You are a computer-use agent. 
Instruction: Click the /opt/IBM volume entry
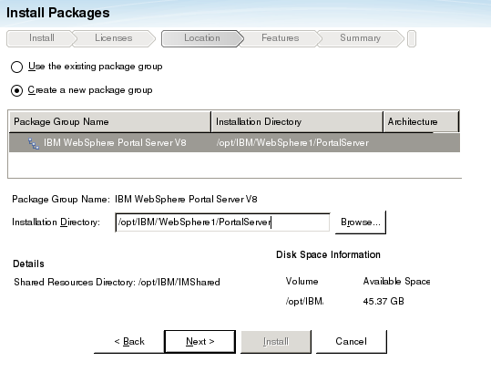click(304, 301)
